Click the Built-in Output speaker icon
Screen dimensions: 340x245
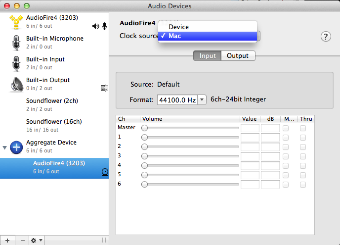point(17,85)
